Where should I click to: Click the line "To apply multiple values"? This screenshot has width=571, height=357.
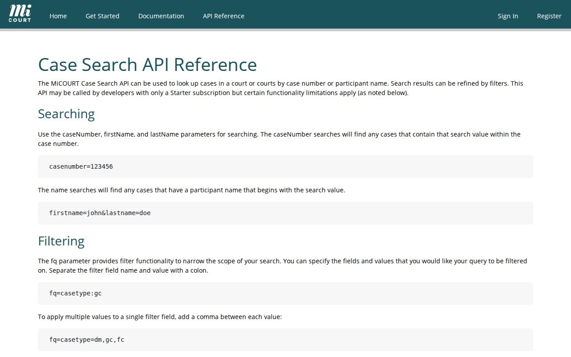pyautogui.click(x=160, y=317)
